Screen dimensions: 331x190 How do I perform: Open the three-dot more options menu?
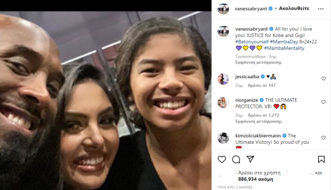[320, 9]
